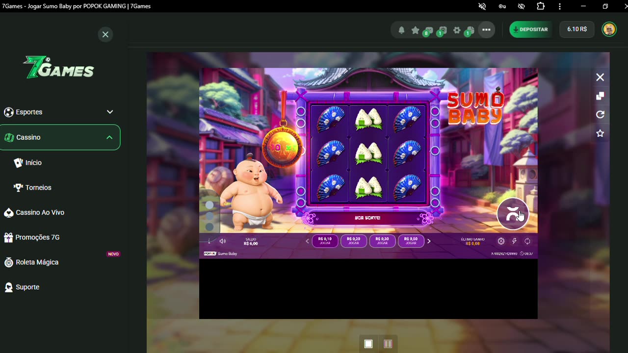
Task: Play with R$ 0,20 bet
Action: point(353,241)
